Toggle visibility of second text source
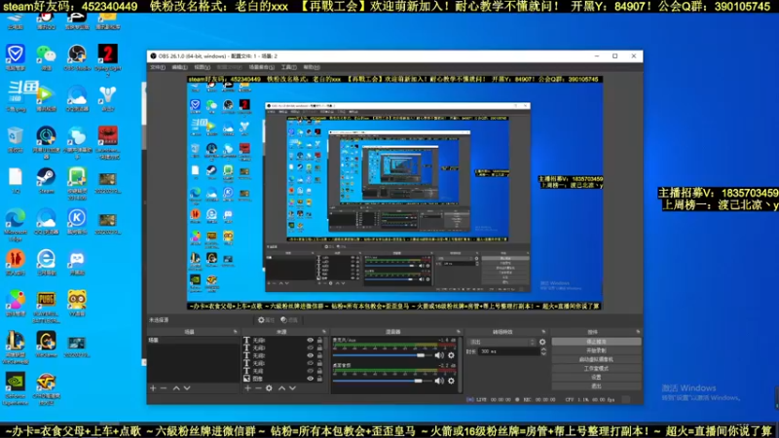 [310, 347]
